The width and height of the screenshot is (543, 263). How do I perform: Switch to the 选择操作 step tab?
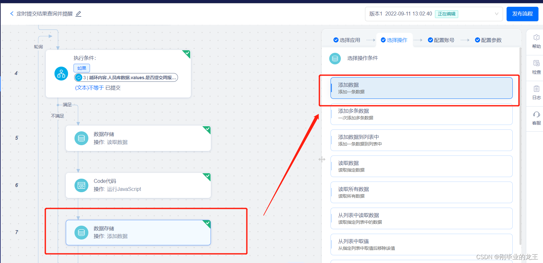pos(394,40)
